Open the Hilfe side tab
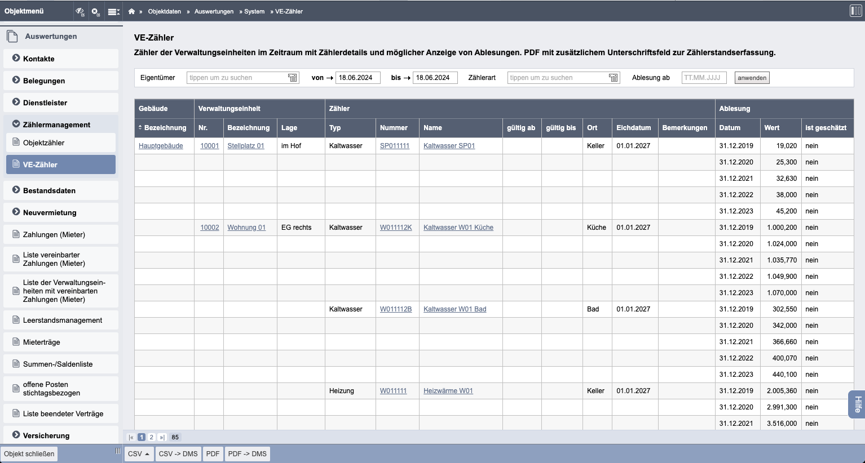The image size is (865, 463). 858,404
